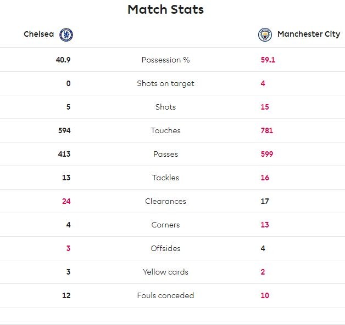
Task: Select the Shots on target row label
Action: (165, 83)
